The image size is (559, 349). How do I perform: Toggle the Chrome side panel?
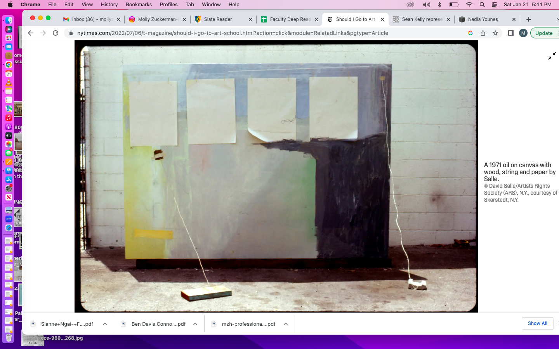[511, 33]
